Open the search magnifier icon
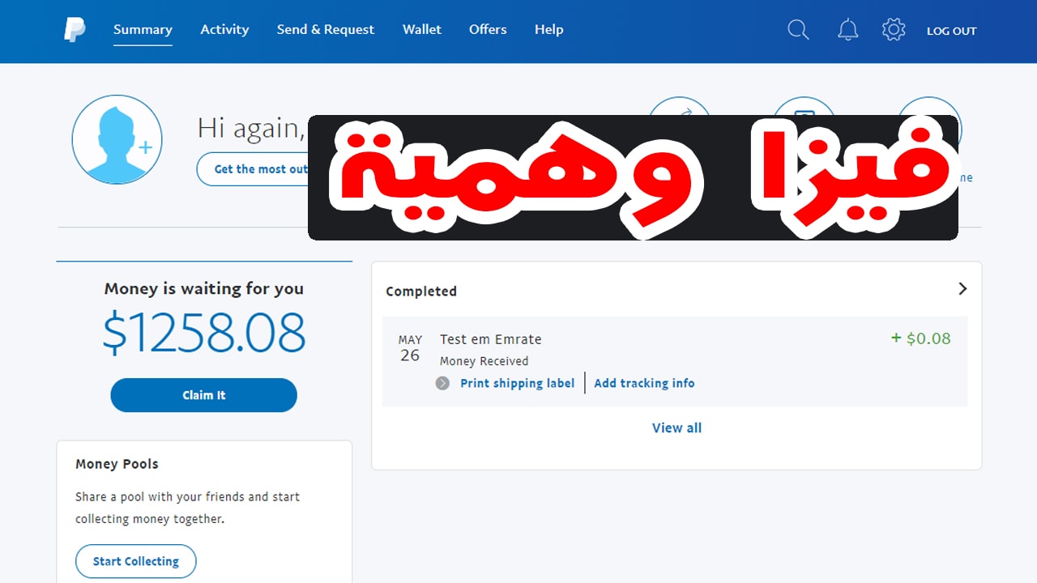Screen dimensions: 1037x583 click(798, 30)
